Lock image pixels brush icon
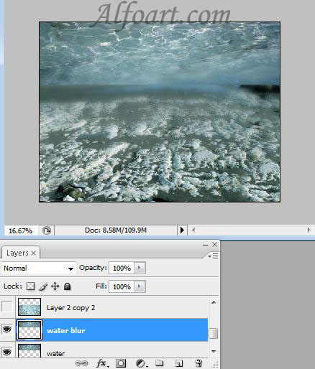 (43, 286)
